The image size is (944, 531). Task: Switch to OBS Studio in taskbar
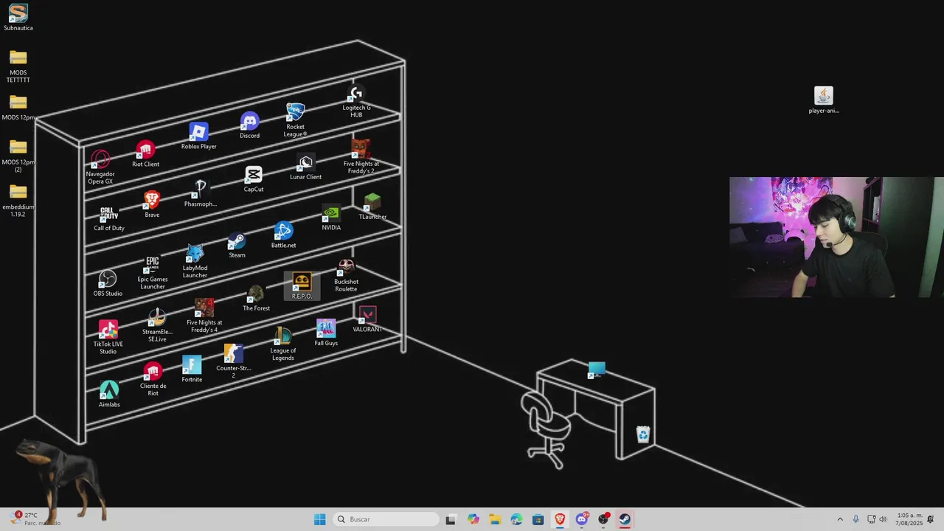click(603, 519)
